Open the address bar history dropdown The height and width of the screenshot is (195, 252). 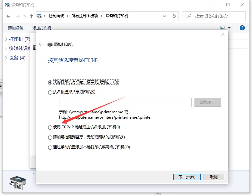point(164,16)
